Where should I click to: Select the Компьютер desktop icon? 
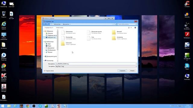pyautogui.click(x=4, y=4)
